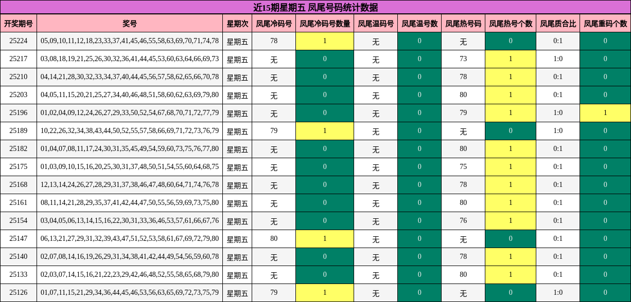The height and width of the screenshot is (302, 631).
Task: Select issue number 25224
Action: pyautogui.click(x=19, y=41)
